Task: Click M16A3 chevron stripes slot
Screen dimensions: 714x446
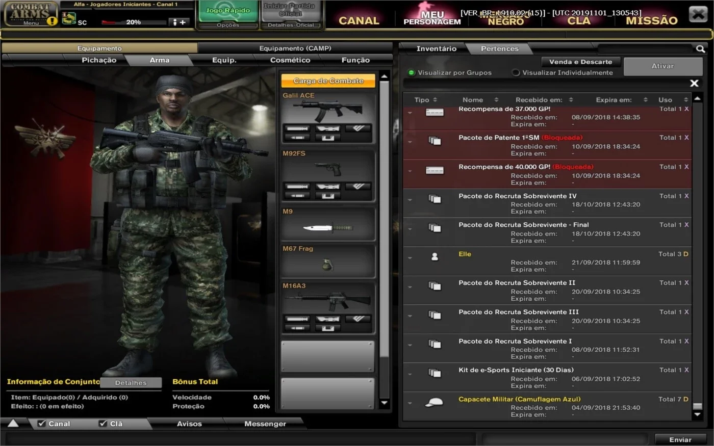Action: coord(358,319)
